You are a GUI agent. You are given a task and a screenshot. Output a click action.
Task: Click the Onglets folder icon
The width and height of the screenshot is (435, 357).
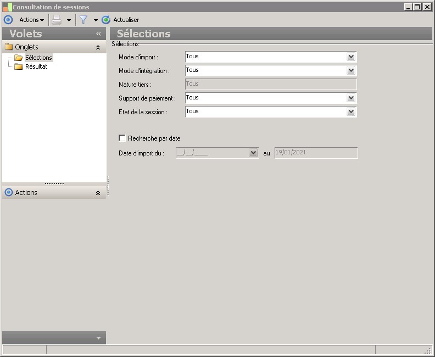9,46
